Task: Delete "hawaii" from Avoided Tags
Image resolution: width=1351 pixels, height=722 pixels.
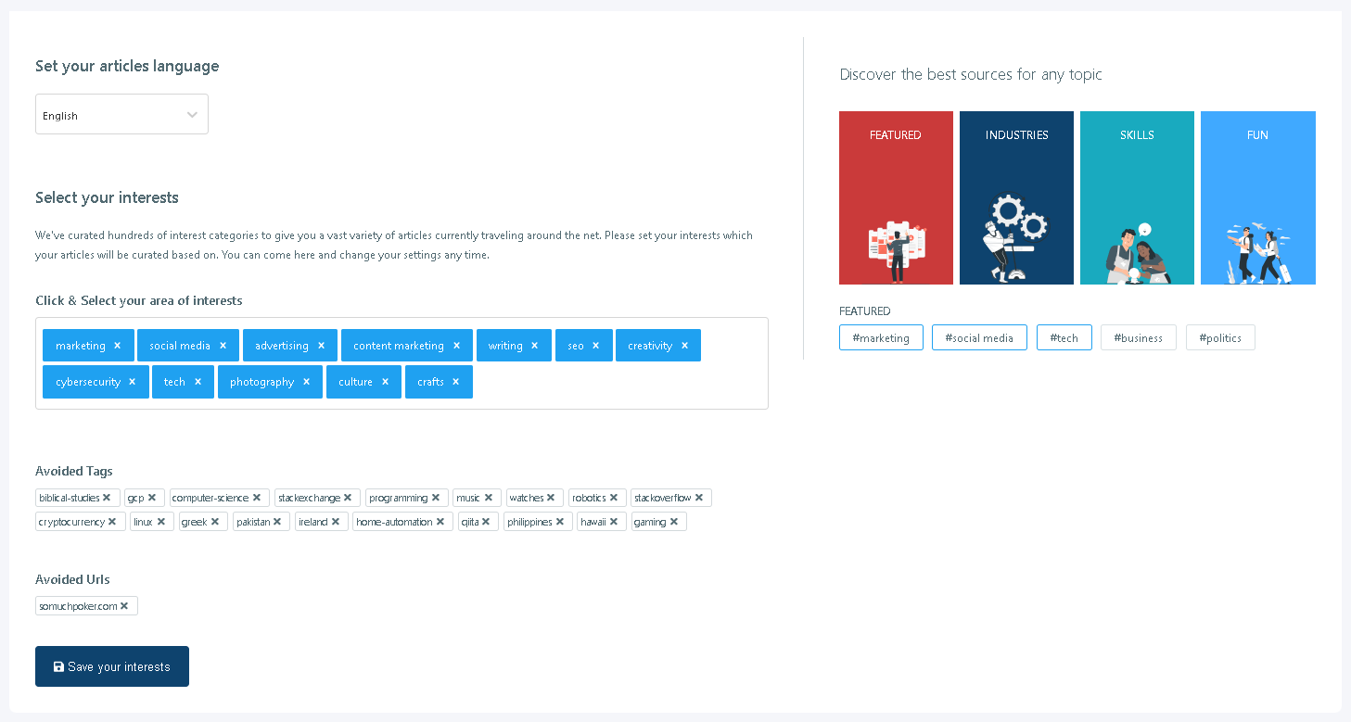Action: click(613, 521)
